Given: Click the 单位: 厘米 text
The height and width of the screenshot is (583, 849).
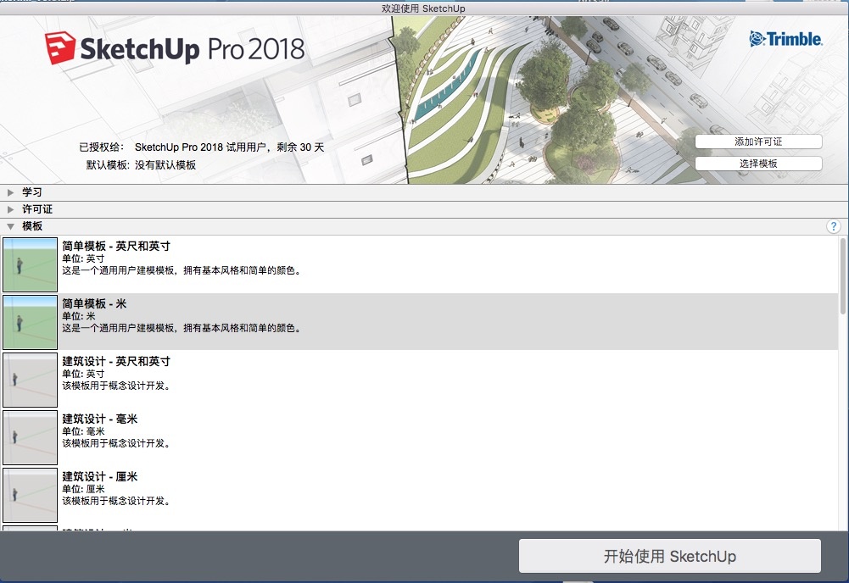Looking at the screenshot, I should pos(83,489).
